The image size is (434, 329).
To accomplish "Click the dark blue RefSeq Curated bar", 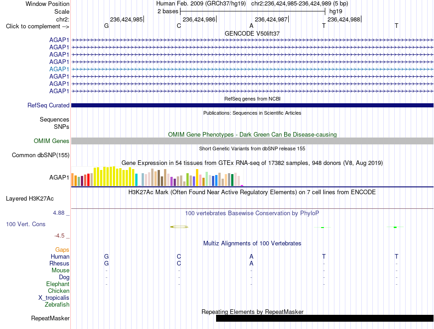I will coord(252,105).
